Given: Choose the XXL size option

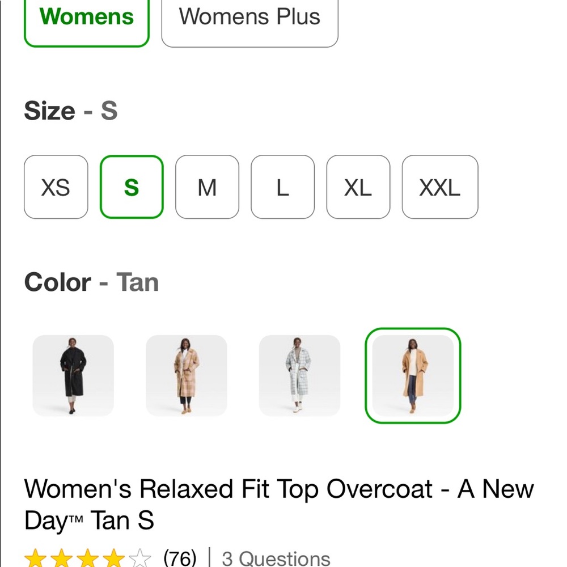Looking at the screenshot, I should [x=439, y=187].
